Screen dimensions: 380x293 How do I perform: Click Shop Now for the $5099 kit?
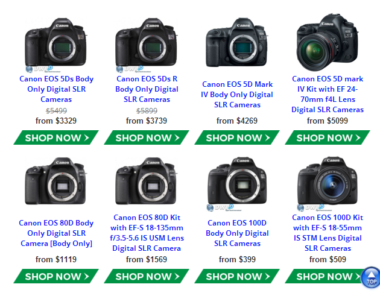pos(328,137)
